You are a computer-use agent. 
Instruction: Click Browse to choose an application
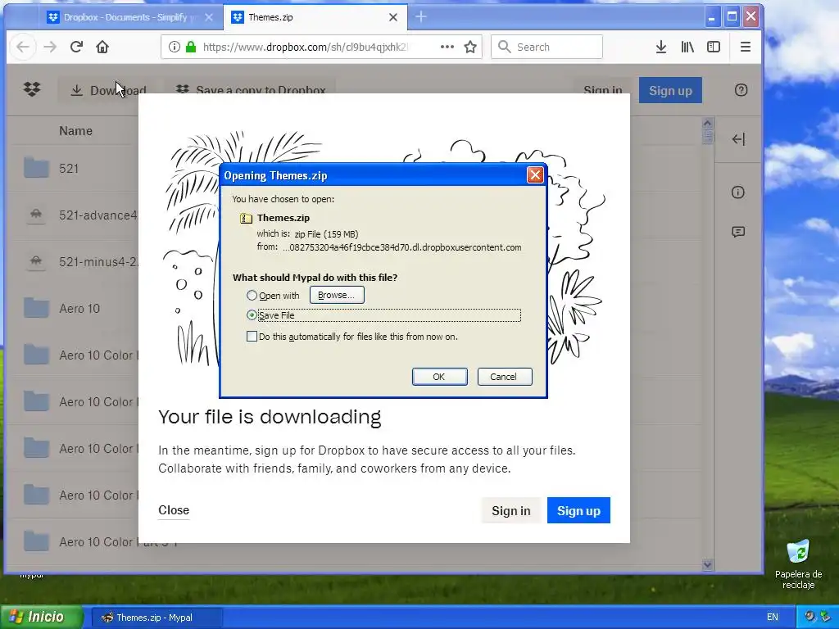click(337, 295)
